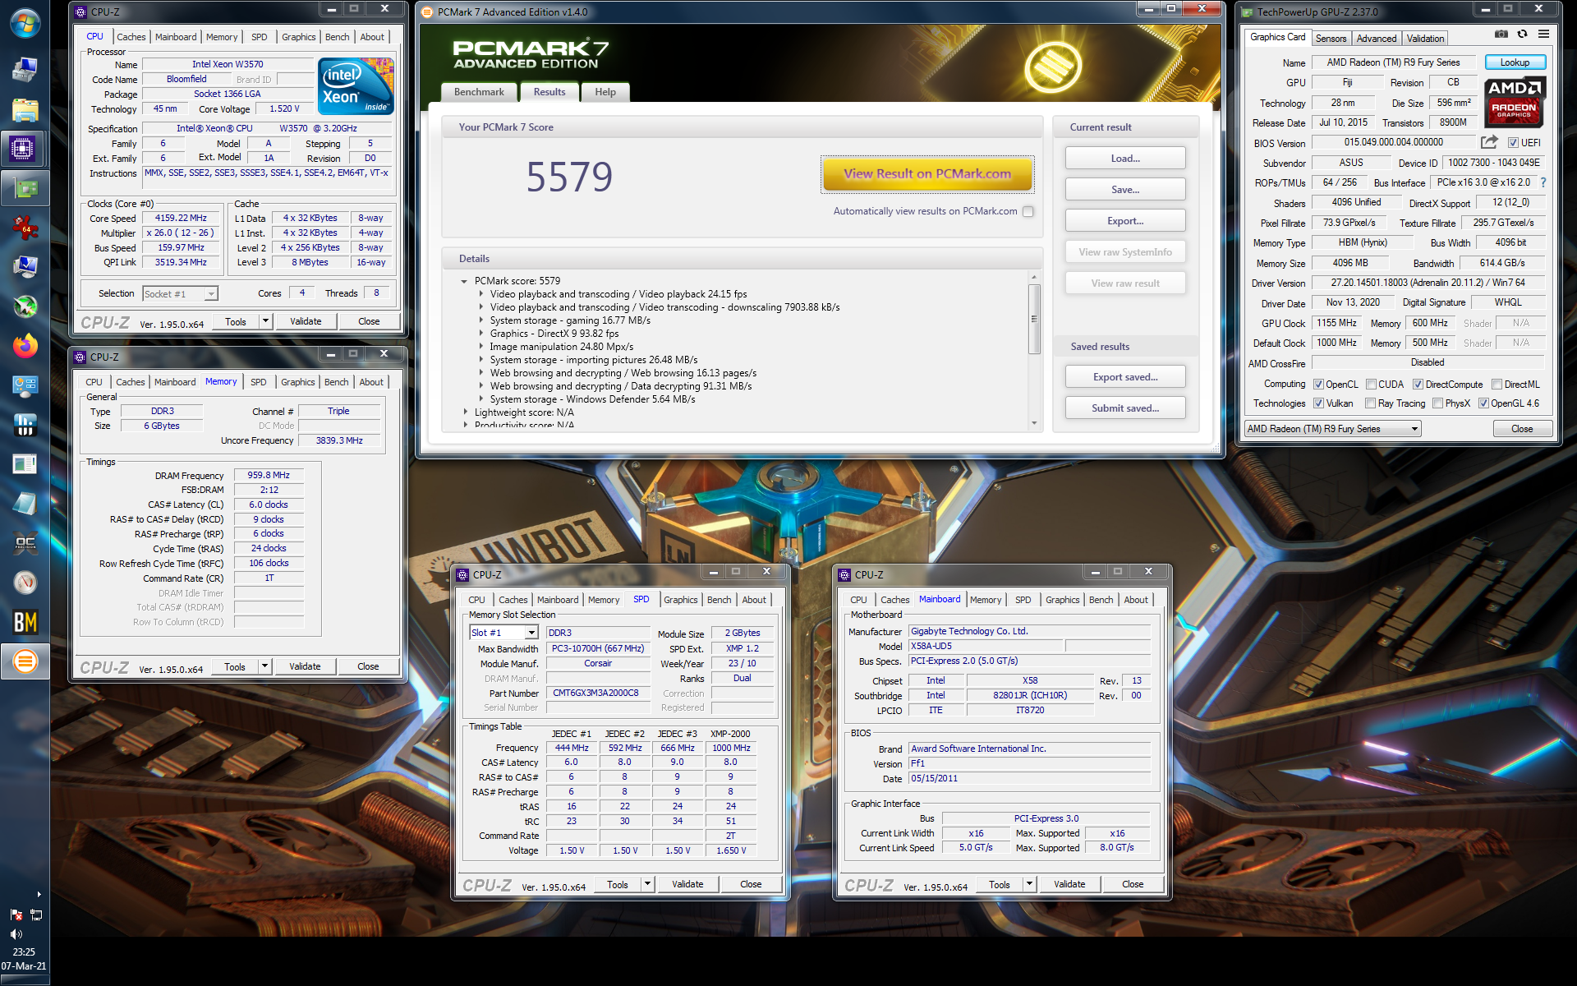This screenshot has height=986, width=1577.
Task: Expand the Lightweight score N/A node
Action: click(465, 412)
